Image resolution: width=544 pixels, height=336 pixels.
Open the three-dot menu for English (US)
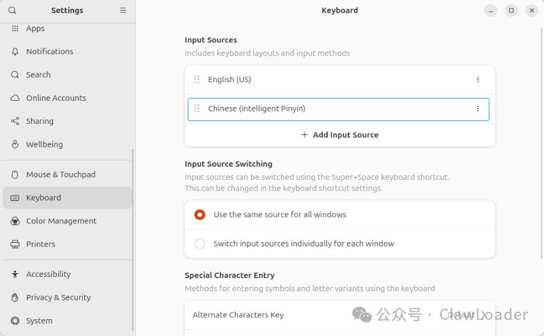[x=478, y=80]
